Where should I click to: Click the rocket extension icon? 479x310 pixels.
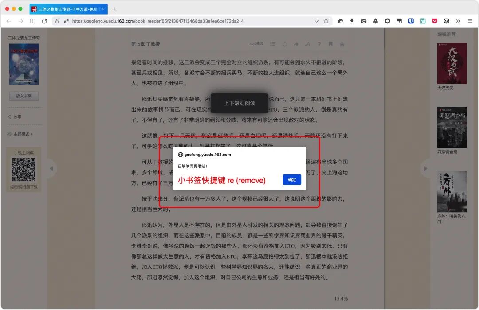[x=376, y=21]
